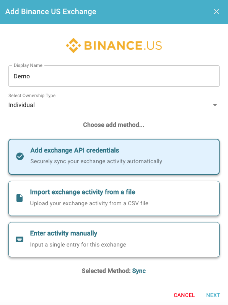Select Import exchange activity from a file

[114, 198]
